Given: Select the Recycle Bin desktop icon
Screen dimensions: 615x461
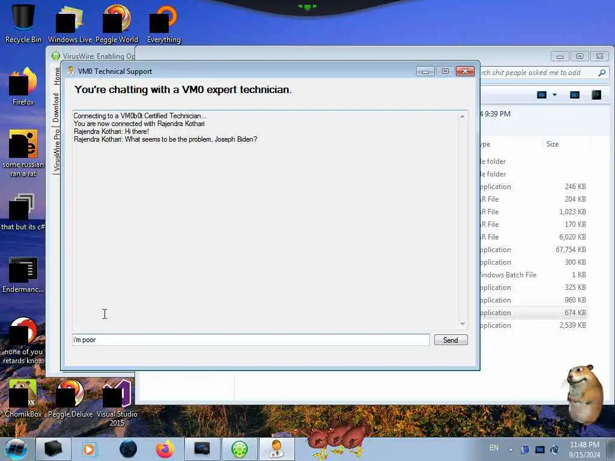Looking at the screenshot, I should point(23,23).
